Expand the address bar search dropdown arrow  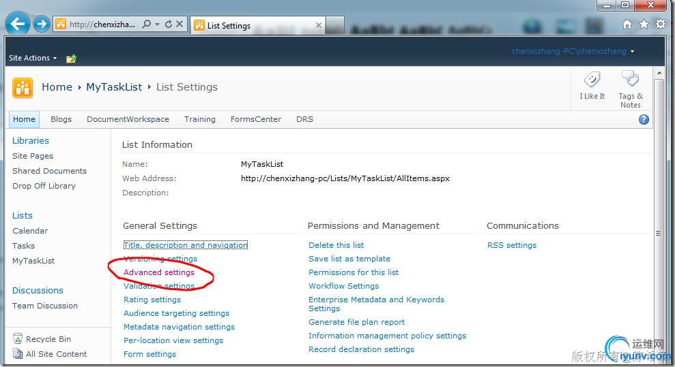[157, 25]
